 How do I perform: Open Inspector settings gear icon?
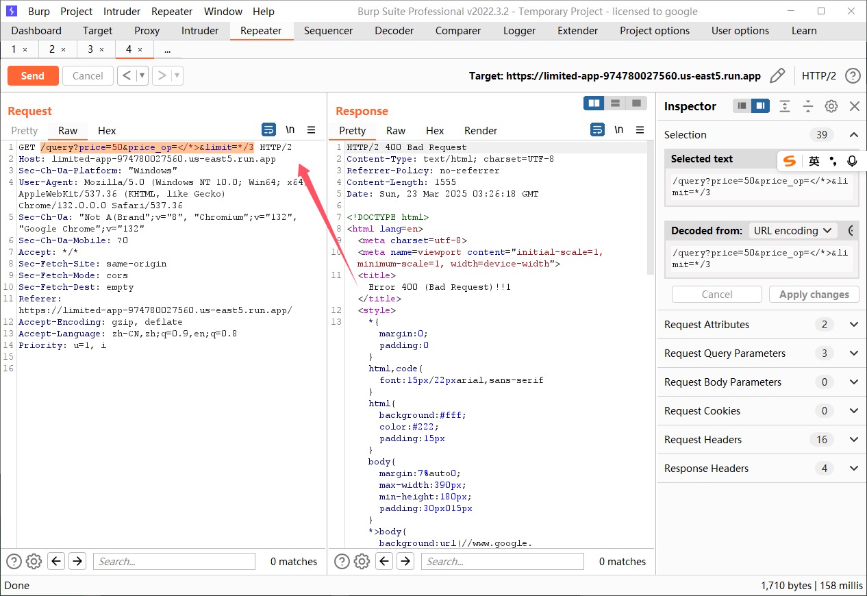(x=831, y=106)
